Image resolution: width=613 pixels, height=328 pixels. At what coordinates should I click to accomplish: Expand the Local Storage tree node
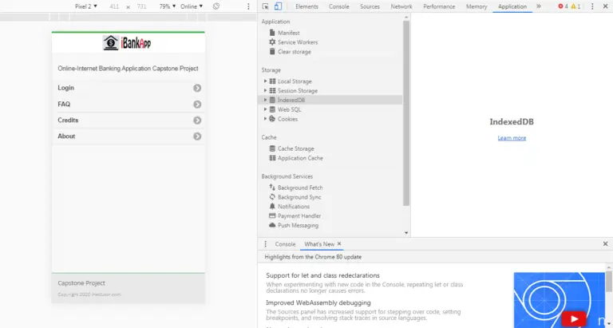pyautogui.click(x=265, y=81)
